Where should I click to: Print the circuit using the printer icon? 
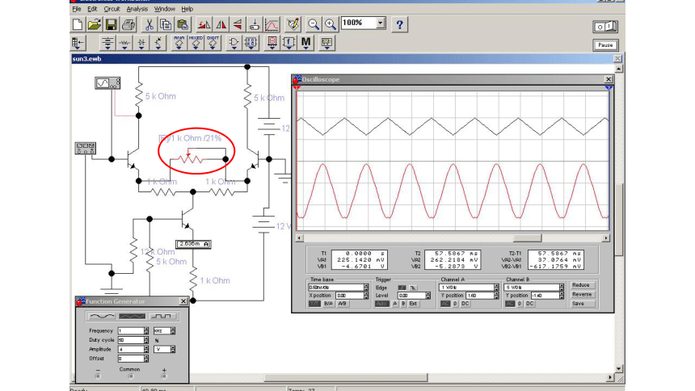(x=128, y=24)
